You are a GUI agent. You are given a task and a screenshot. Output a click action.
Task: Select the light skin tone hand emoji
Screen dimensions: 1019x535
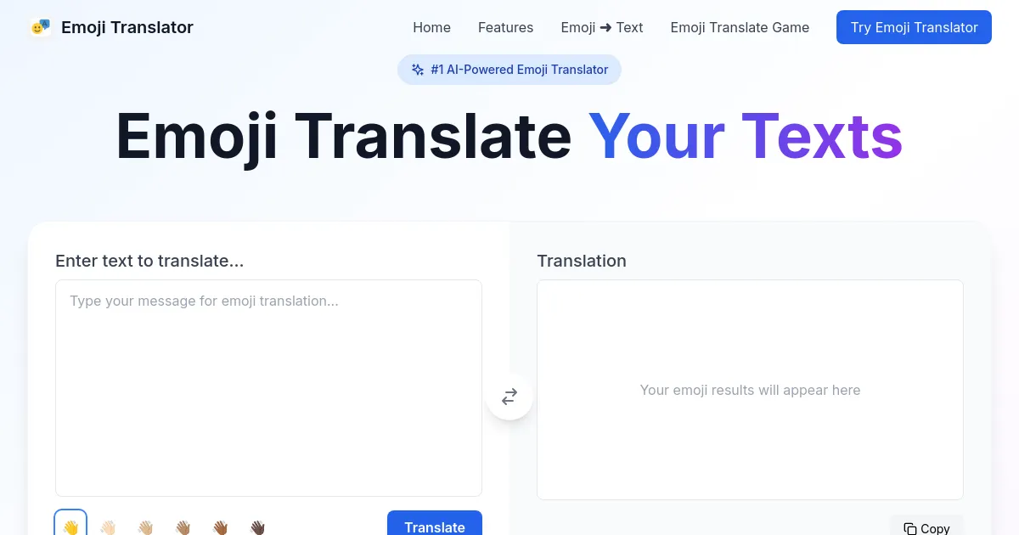108,526
